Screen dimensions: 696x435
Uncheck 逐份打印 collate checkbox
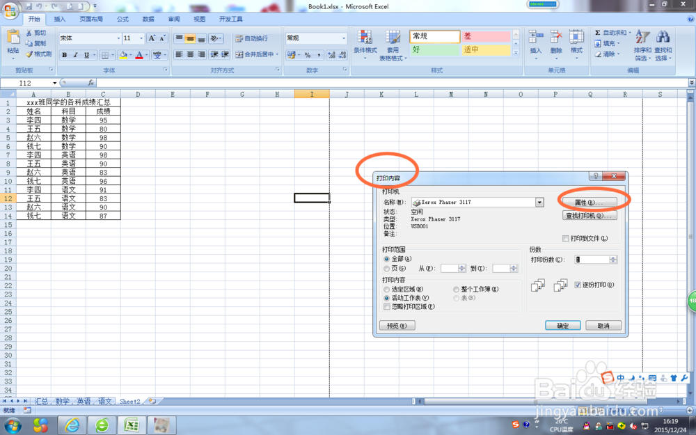(x=578, y=285)
